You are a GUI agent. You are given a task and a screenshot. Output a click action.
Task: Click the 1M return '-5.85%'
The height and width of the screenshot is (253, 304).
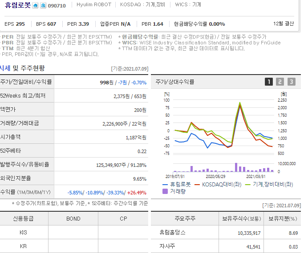tap(75, 193)
